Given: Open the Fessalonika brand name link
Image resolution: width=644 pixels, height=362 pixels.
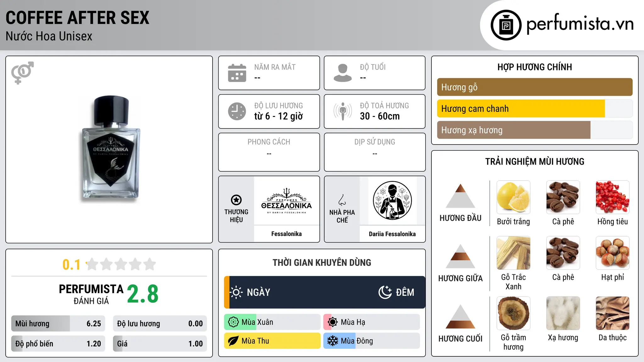Looking at the screenshot, I should coord(286,234).
